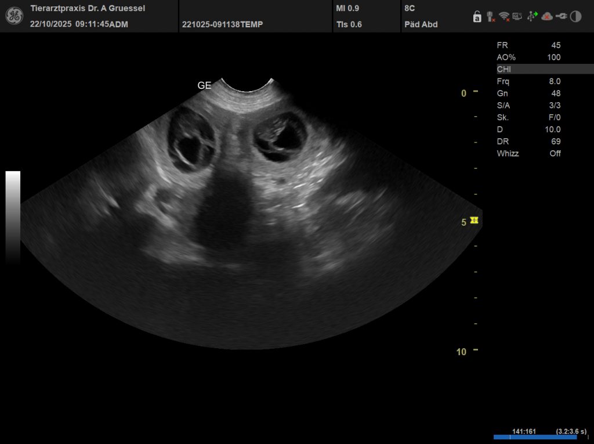Open the disconnected network cable indicator
The image size is (594, 444).
pos(490,17)
